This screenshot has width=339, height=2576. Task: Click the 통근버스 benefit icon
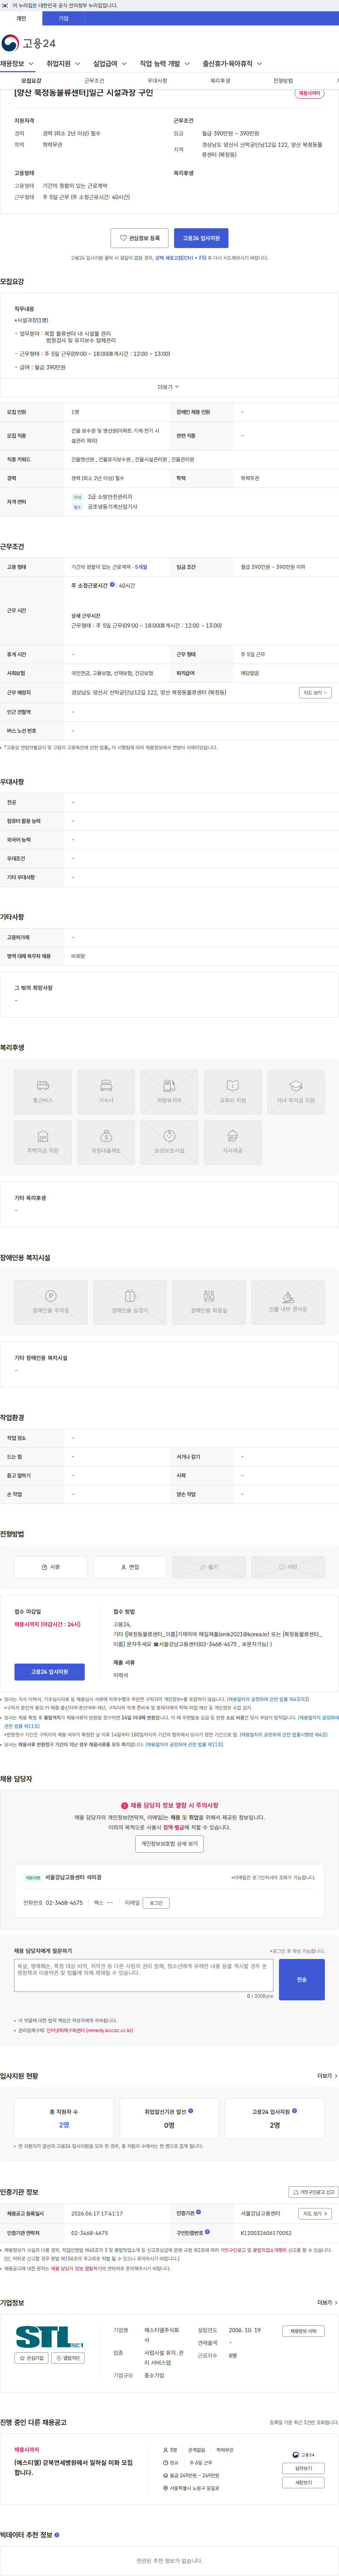click(x=43, y=1092)
